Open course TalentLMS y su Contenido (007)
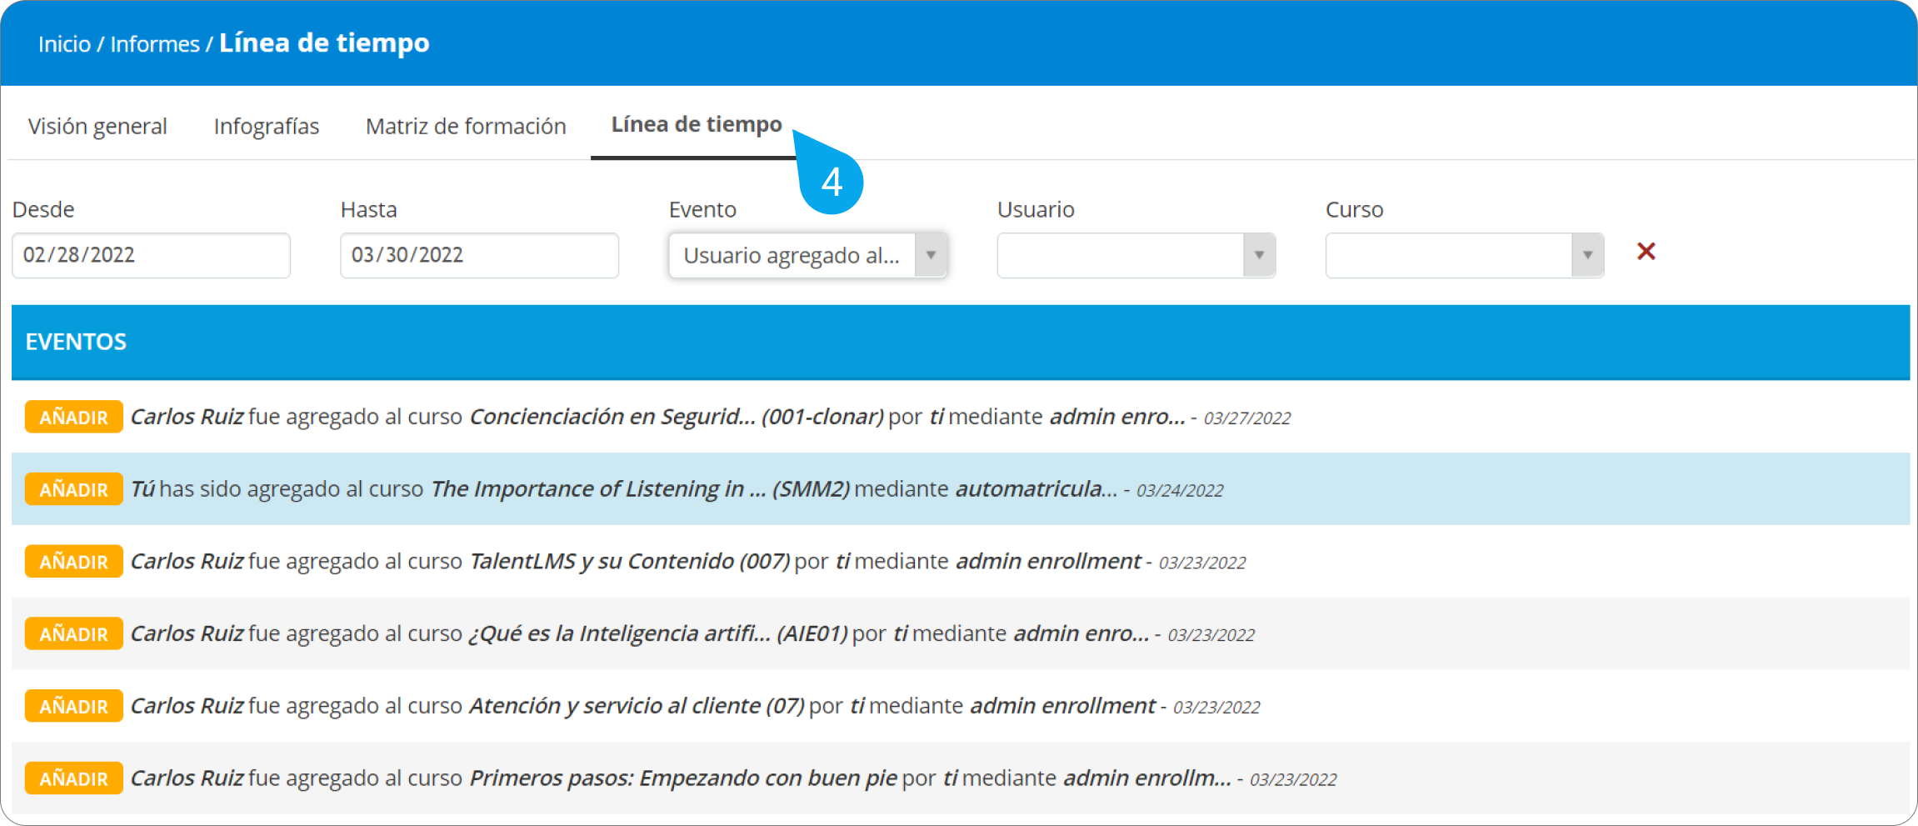This screenshot has height=826, width=1918. 629,562
